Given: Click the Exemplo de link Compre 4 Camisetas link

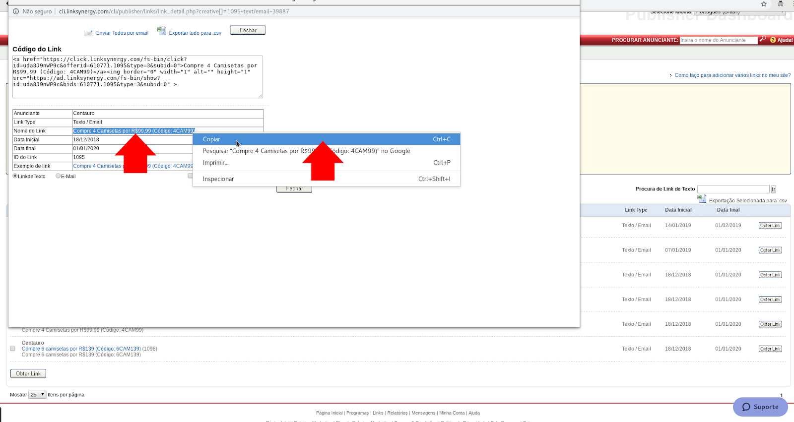Looking at the screenshot, I should pyautogui.click(x=133, y=166).
